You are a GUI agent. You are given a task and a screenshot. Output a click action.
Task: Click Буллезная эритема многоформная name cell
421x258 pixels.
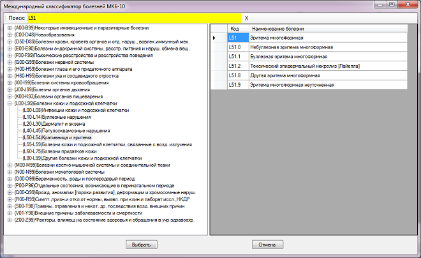click(x=328, y=57)
